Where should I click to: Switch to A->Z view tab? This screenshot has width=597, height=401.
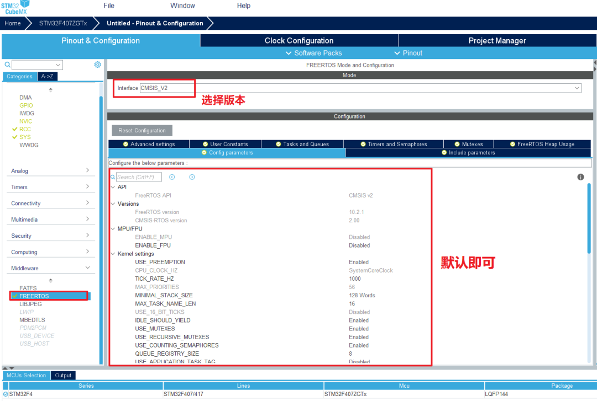(47, 77)
